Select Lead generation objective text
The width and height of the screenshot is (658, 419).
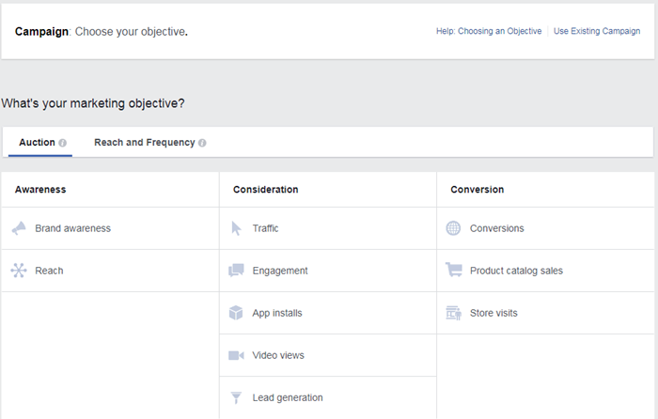click(x=288, y=397)
